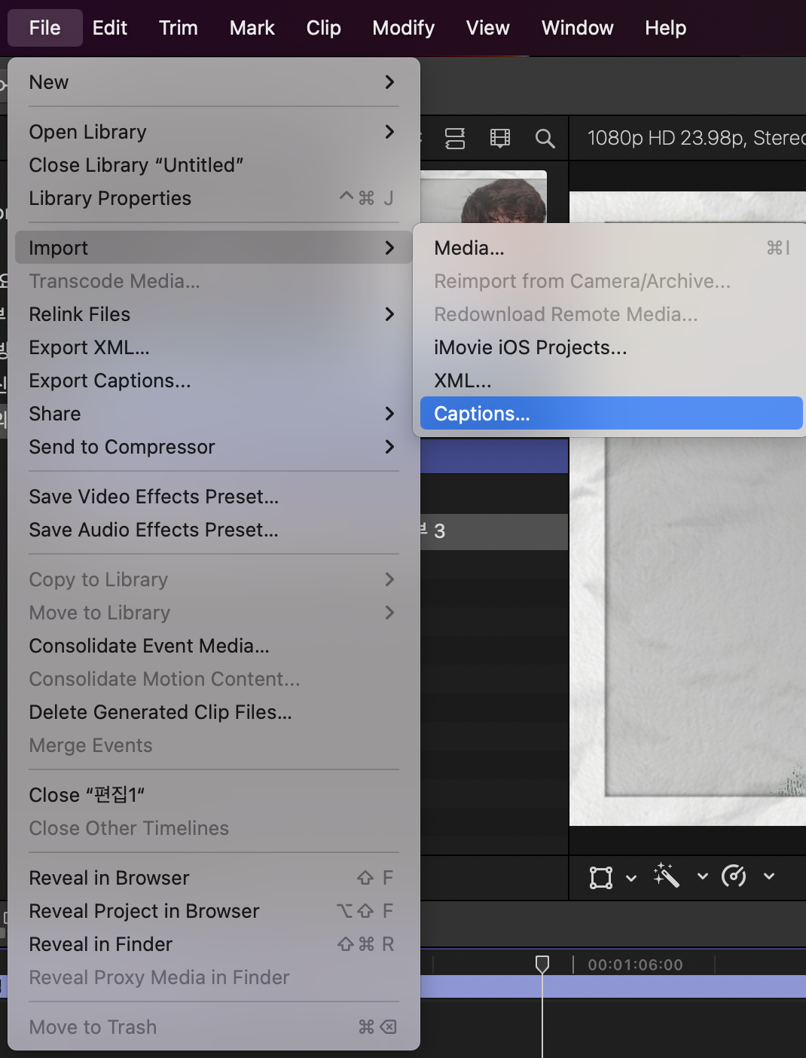Viewport: 806px width, 1058px height.
Task: Click the timeline playhead marker
Action: click(542, 964)
